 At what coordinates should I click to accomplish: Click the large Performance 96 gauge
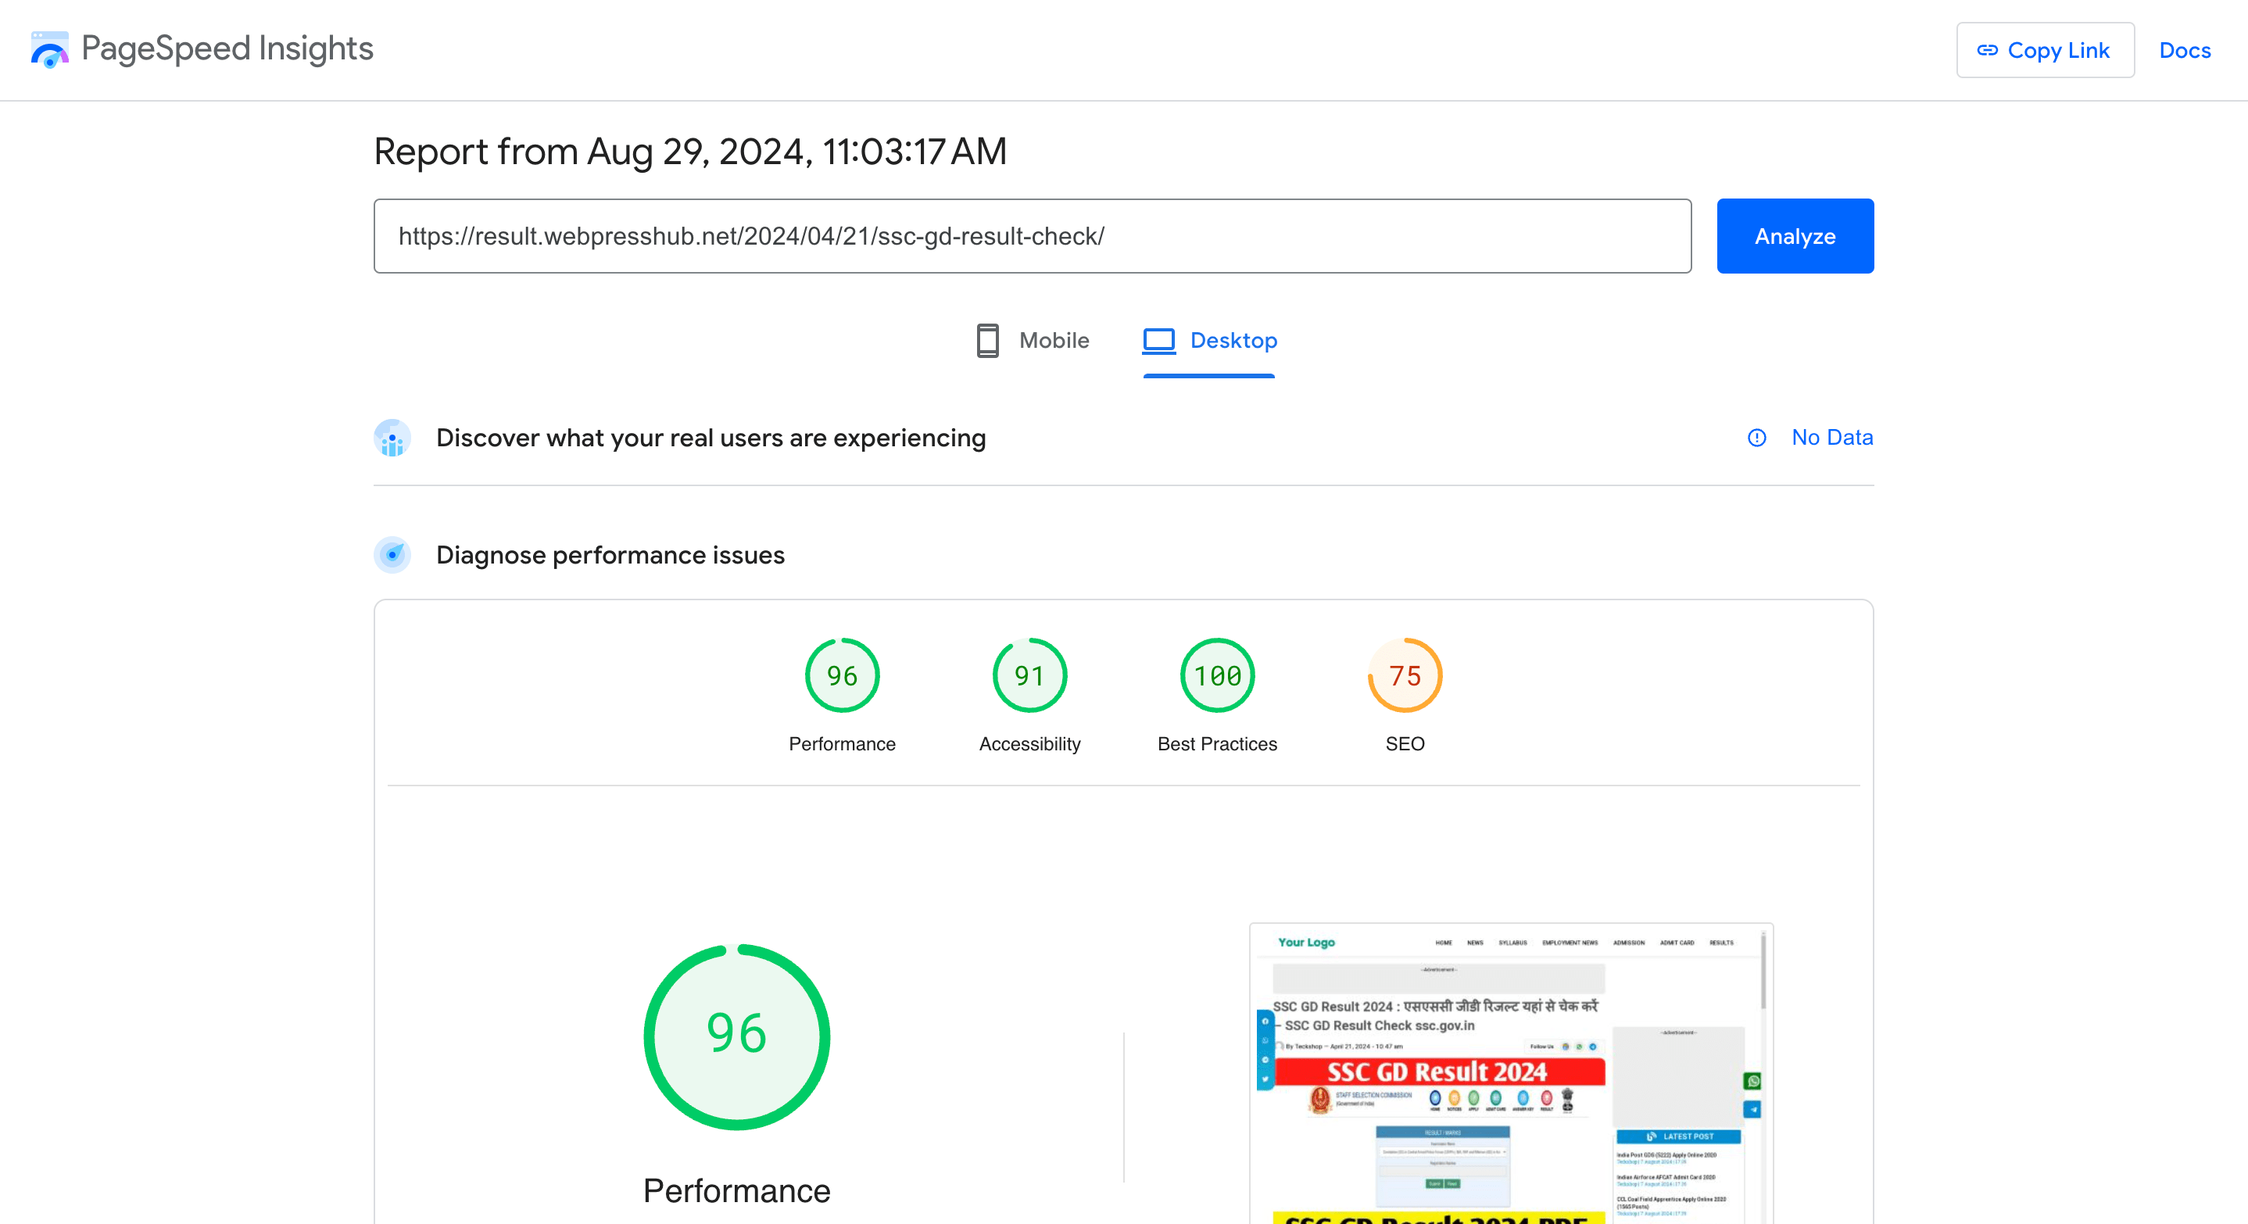(736, 1036)
